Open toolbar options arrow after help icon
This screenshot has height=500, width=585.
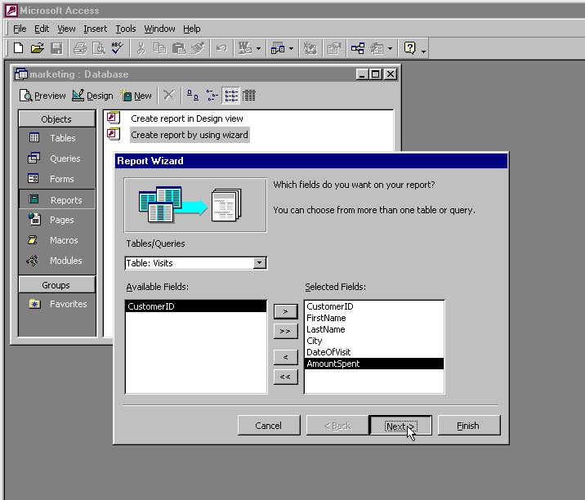(423, 51)
